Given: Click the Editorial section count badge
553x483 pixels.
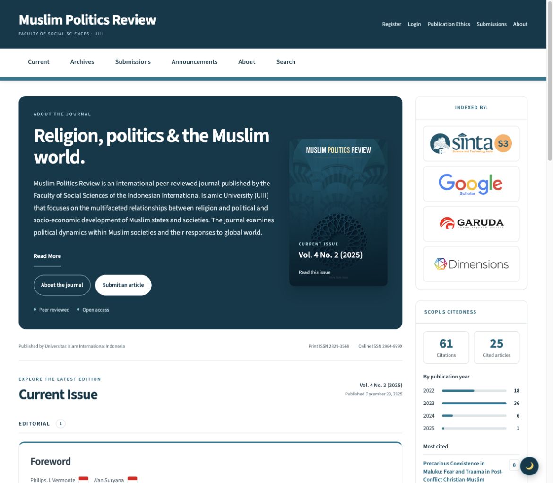Looking at the screenshot, I should pos(60,424).
